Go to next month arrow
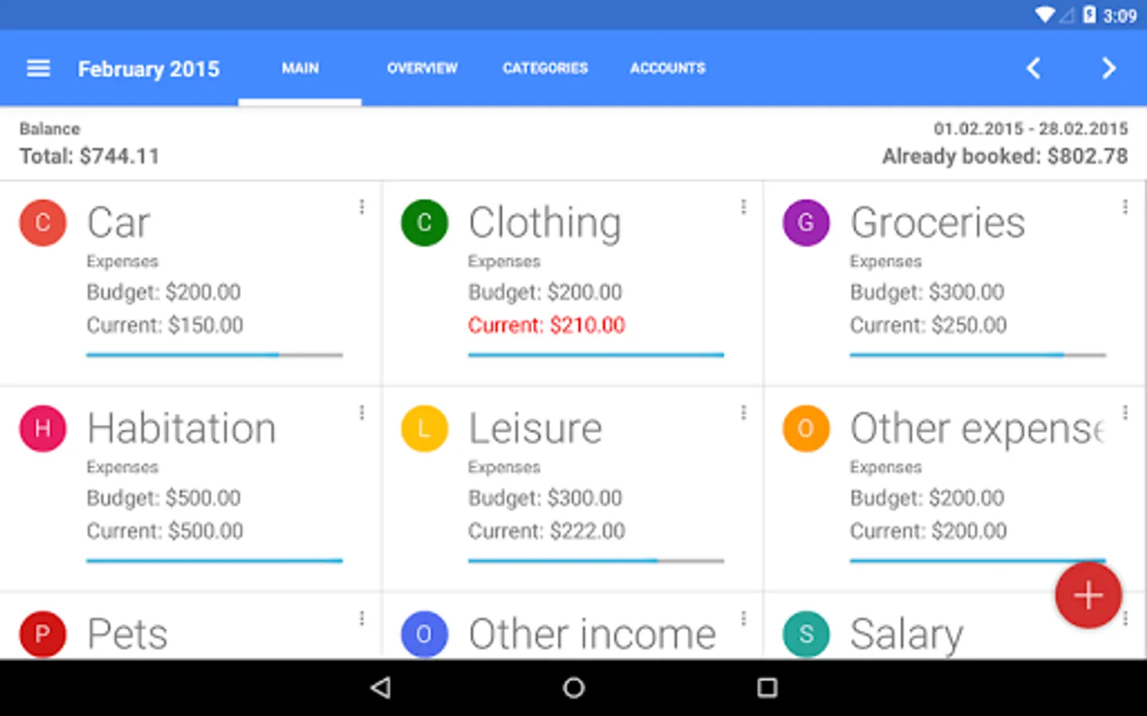Image resolution: width=1147 pixels, height=716 pixels. tap(1108, 68)
